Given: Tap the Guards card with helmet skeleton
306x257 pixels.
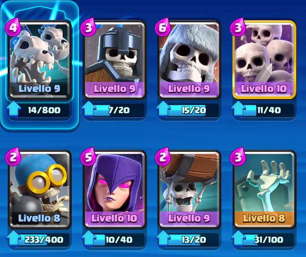Looking at the screenshot, I should (x=115, y=60).
